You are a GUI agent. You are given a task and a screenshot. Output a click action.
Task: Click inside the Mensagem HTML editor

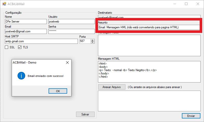point(149,72)
